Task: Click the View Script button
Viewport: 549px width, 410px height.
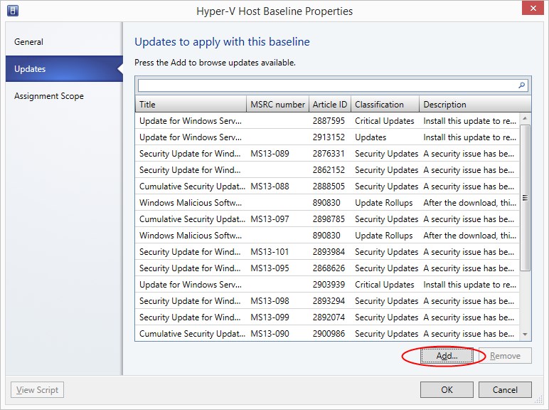Action: click(37, 389)
